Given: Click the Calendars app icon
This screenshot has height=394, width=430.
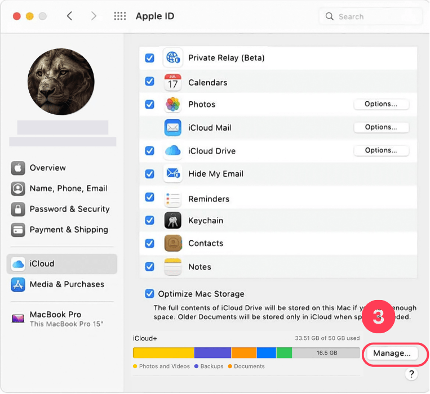Looking at the screenshot, I should click(173, 82).
